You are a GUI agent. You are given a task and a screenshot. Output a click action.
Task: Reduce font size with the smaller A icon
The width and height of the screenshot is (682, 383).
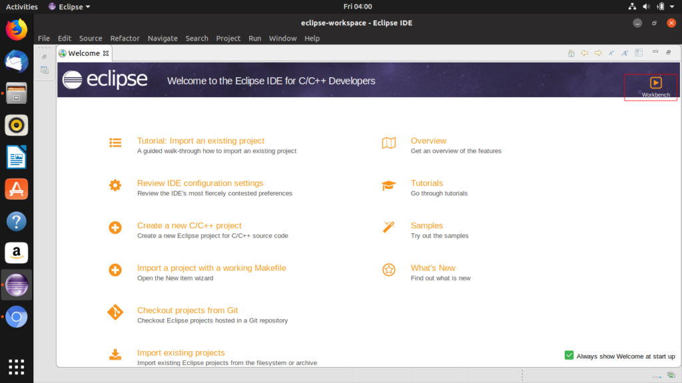click(x=611, y=53)
